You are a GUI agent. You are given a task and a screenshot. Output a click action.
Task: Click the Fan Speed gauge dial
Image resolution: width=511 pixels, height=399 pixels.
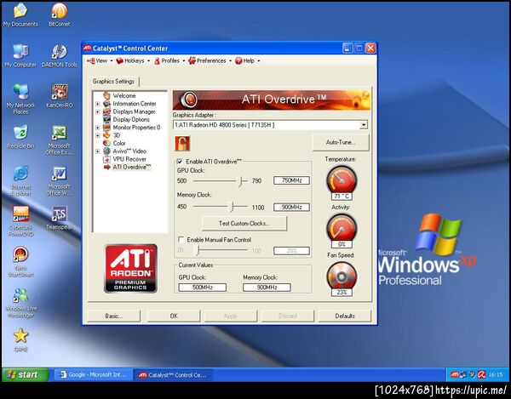coord(342,276)
